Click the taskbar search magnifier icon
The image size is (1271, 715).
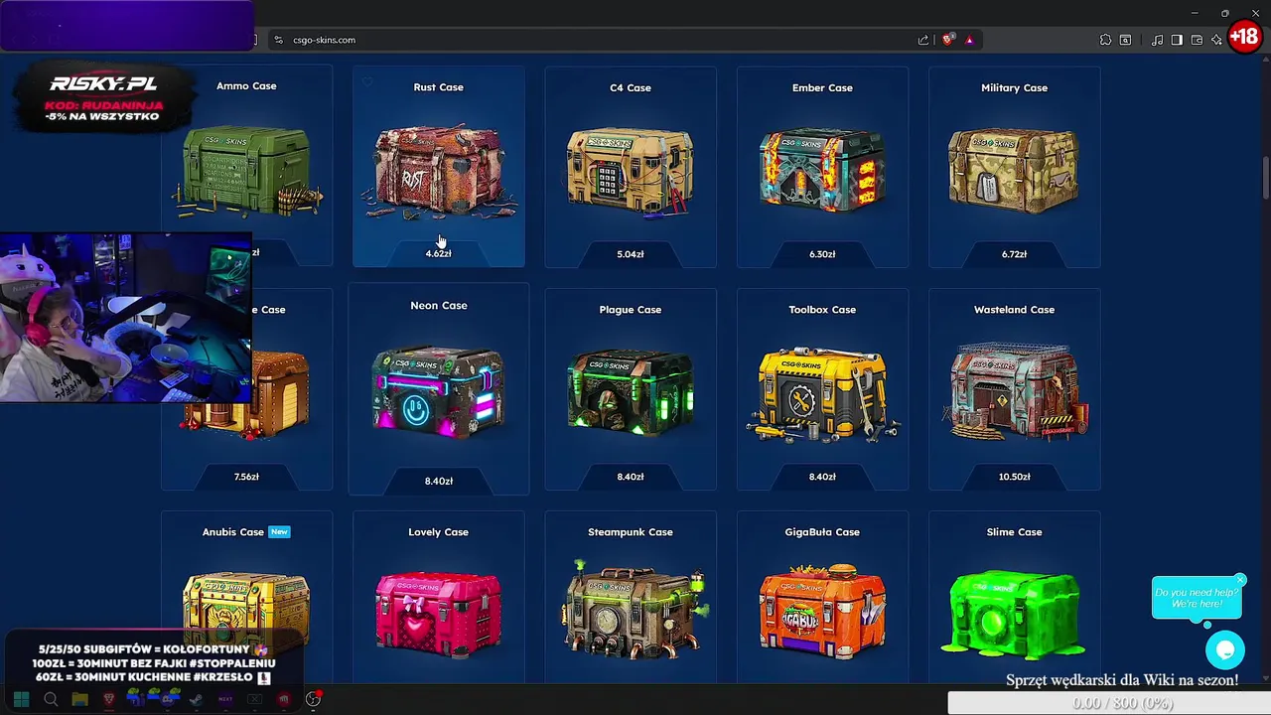[51, 699]
